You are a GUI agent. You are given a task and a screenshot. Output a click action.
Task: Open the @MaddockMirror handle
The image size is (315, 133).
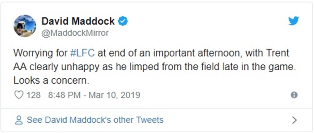click(x=75, y=33)
